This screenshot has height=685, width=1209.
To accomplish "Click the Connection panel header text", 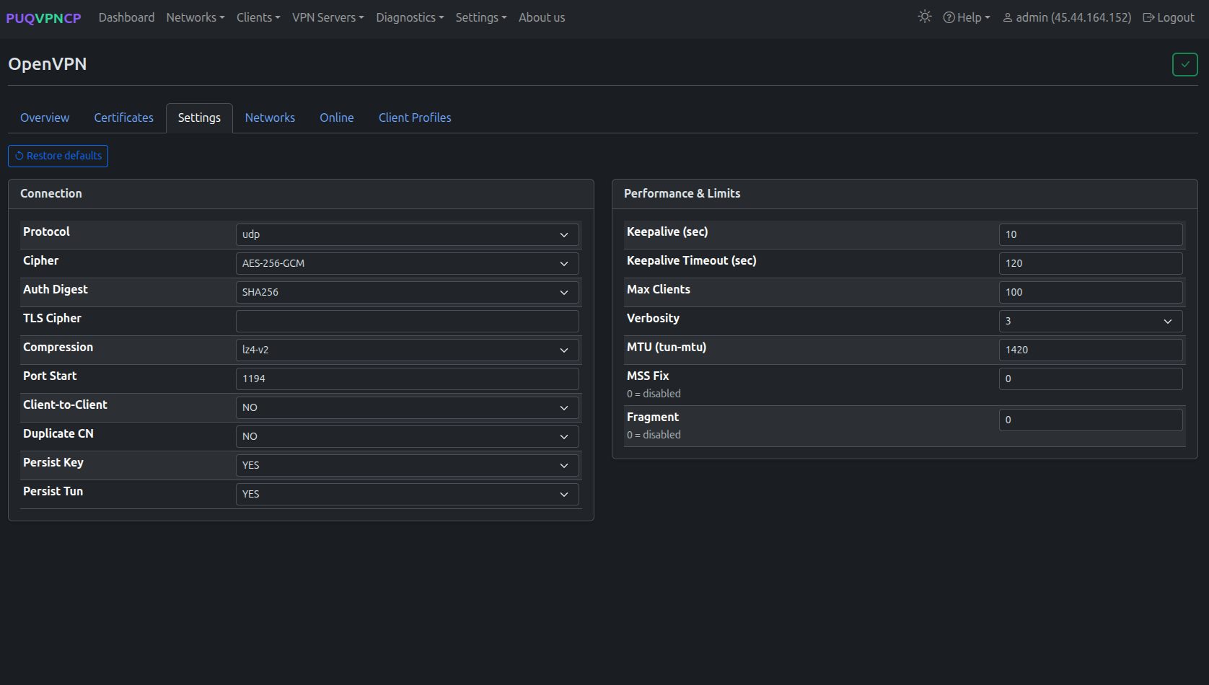I will (51, 193).
